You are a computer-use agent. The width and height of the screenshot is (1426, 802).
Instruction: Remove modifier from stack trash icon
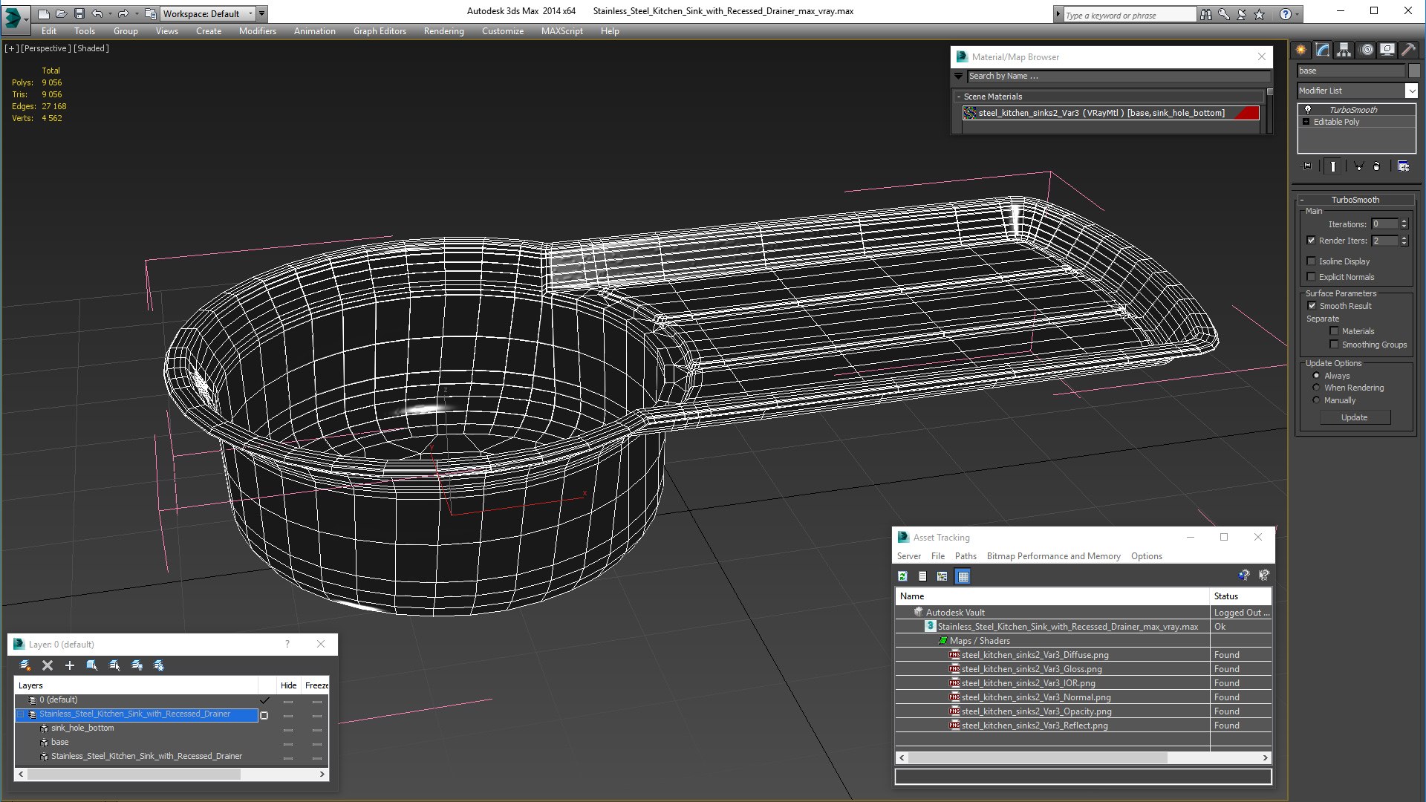(x=1376, y=166)
